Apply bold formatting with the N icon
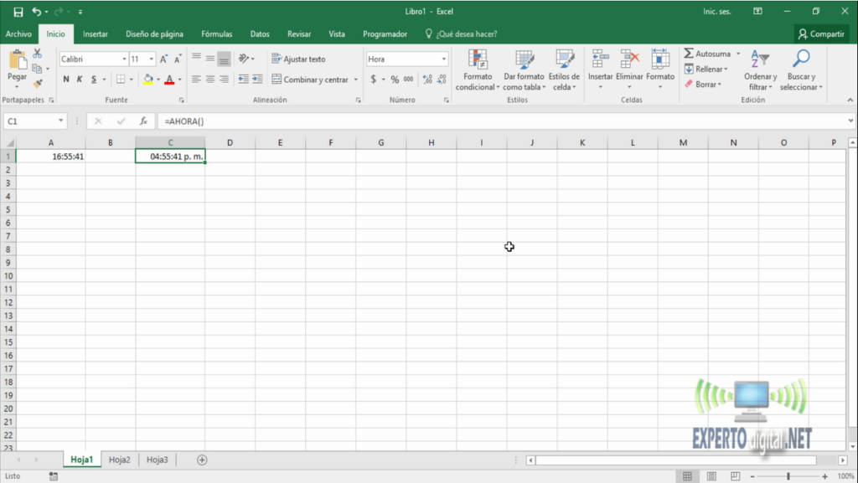The height and width of the screenshot is (483, 858). tap(66, 79)
